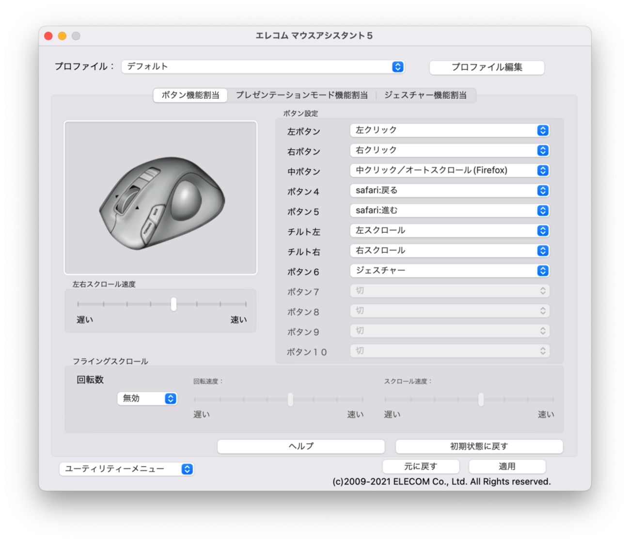The height and width of the screenshot is (542, 630).
Task: Select the ボタン機能割当 tab
Action: [190, 95]
